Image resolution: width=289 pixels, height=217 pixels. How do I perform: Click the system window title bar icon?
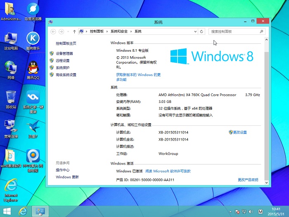click(x=50, y=22)
